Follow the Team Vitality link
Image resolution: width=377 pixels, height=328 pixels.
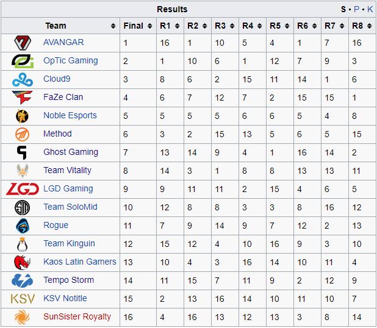[x=67, y=170]
